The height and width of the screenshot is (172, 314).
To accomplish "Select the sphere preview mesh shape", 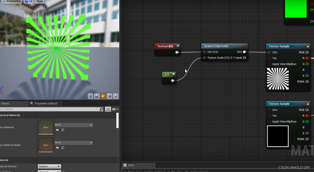I will tap(97, 96).
